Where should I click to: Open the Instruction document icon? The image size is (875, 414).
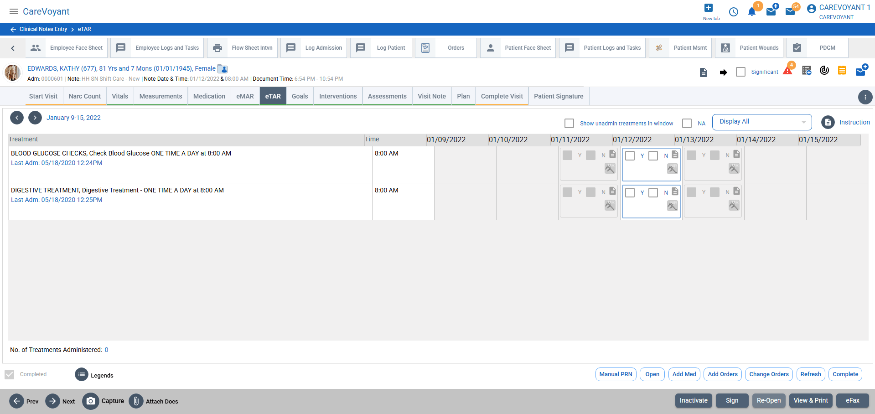828,122
